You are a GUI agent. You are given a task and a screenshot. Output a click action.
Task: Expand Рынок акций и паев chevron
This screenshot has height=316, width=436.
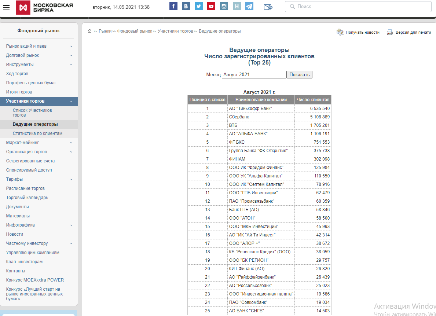tap(71, 47)
